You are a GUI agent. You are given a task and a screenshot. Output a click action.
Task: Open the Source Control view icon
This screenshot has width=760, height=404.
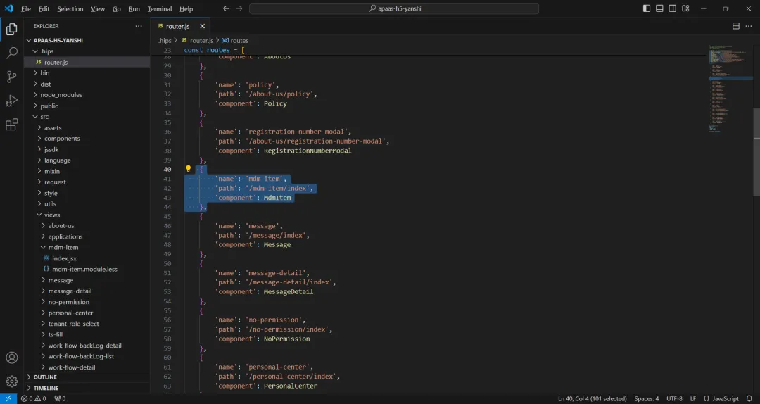12,77
